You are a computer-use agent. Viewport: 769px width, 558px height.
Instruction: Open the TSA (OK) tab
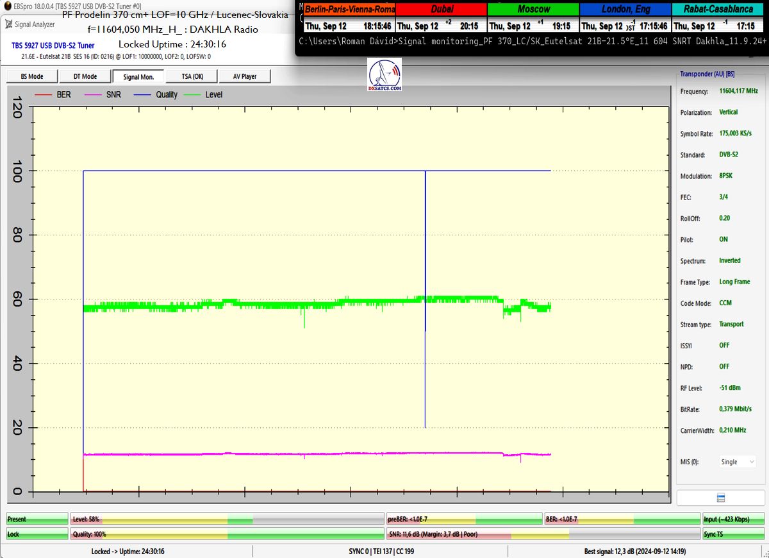tap(192, 76)
